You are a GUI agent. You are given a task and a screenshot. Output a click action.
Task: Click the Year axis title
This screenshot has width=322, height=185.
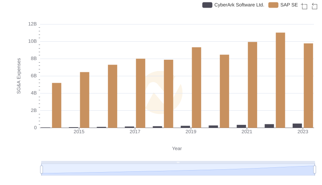(x=177, y=148)
